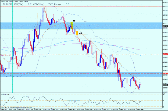Select the short red line under 4S

tap(77, 35)
